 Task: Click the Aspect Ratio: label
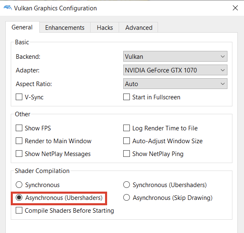pyautogui.click(x=34, y=84)
